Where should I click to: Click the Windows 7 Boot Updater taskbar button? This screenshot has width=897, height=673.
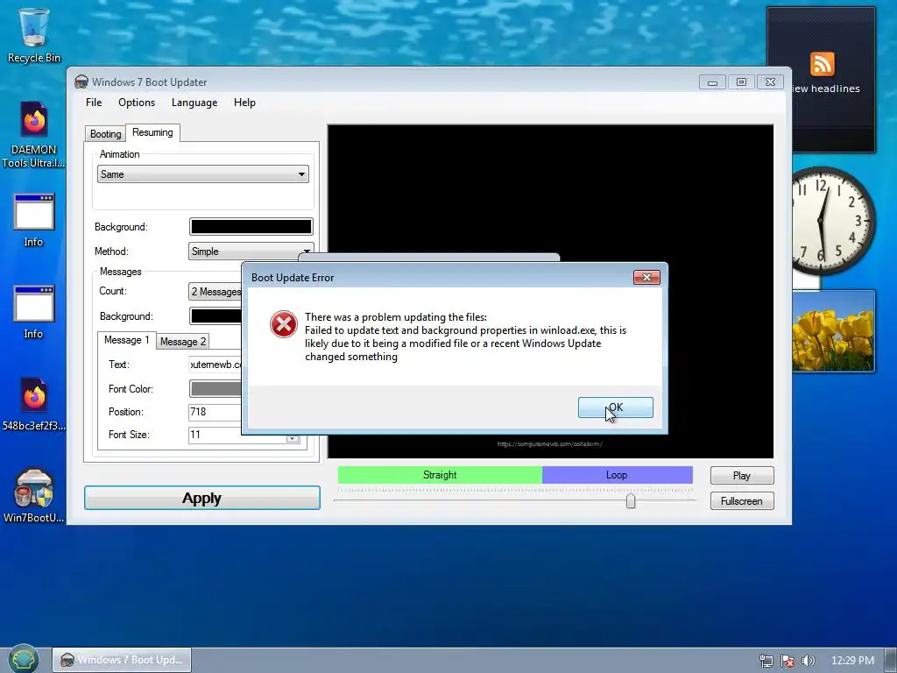coord(122,660)
